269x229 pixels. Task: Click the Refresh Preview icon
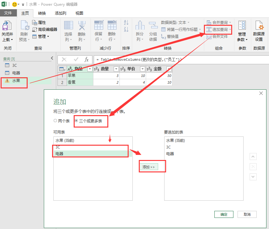24,25
